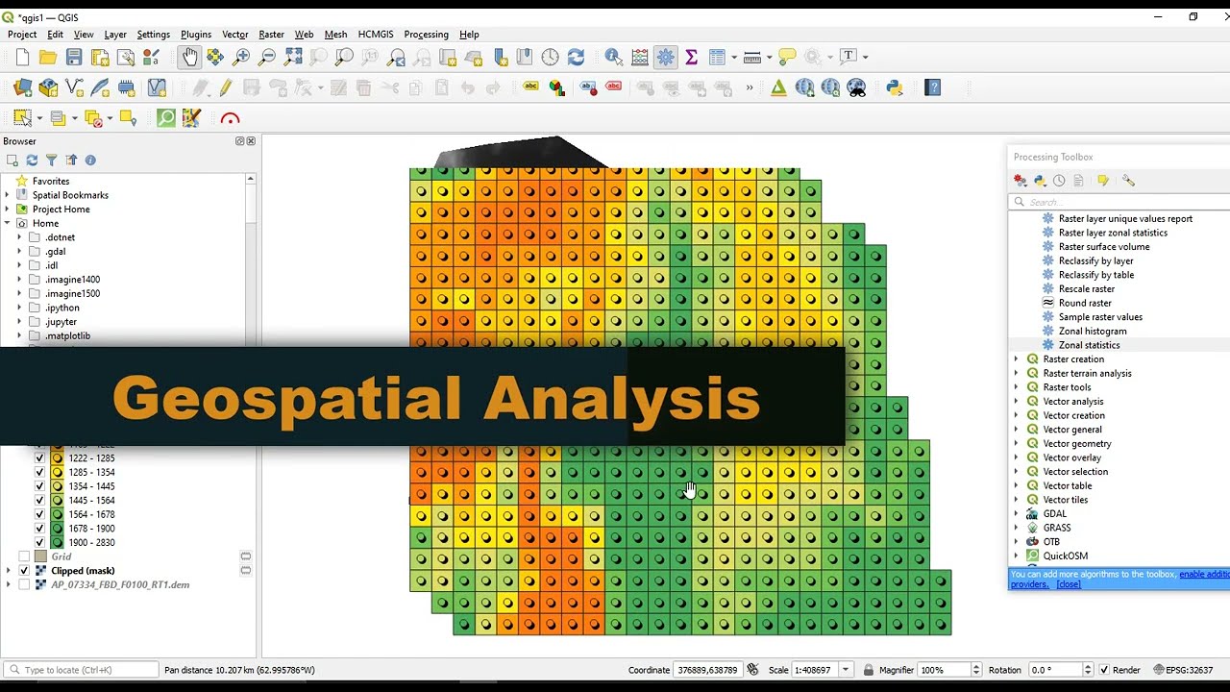
Task: Toggle the Render checkbox in status bar
Action: [1104, 670]
